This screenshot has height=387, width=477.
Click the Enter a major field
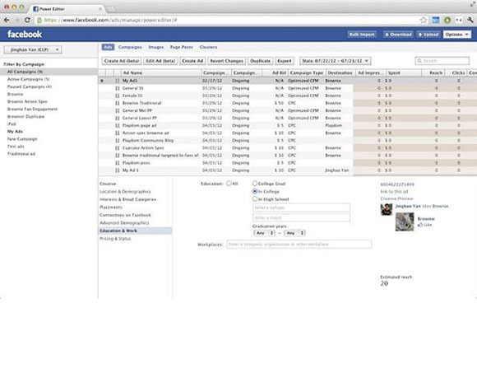click(x=301, y=217)
